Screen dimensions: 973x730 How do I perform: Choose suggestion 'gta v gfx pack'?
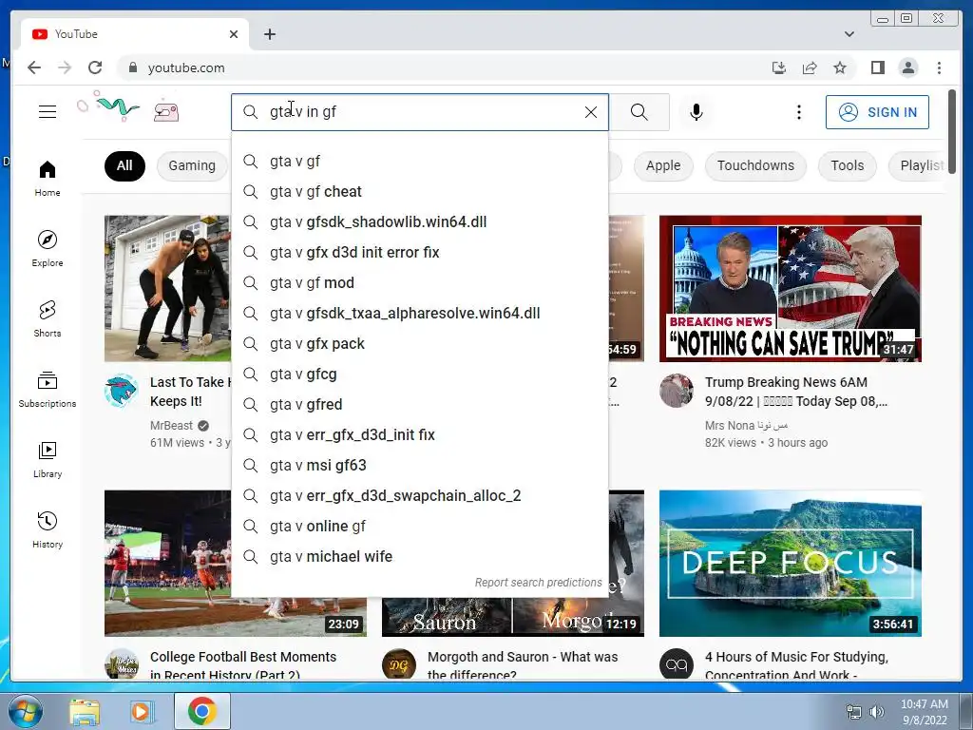(419, 343)
